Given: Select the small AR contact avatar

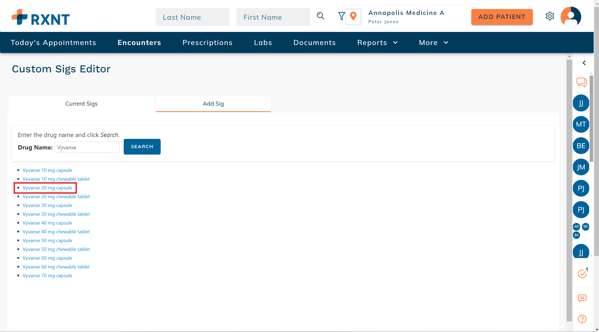Looking at the screenshot, I should click(576, 227).
